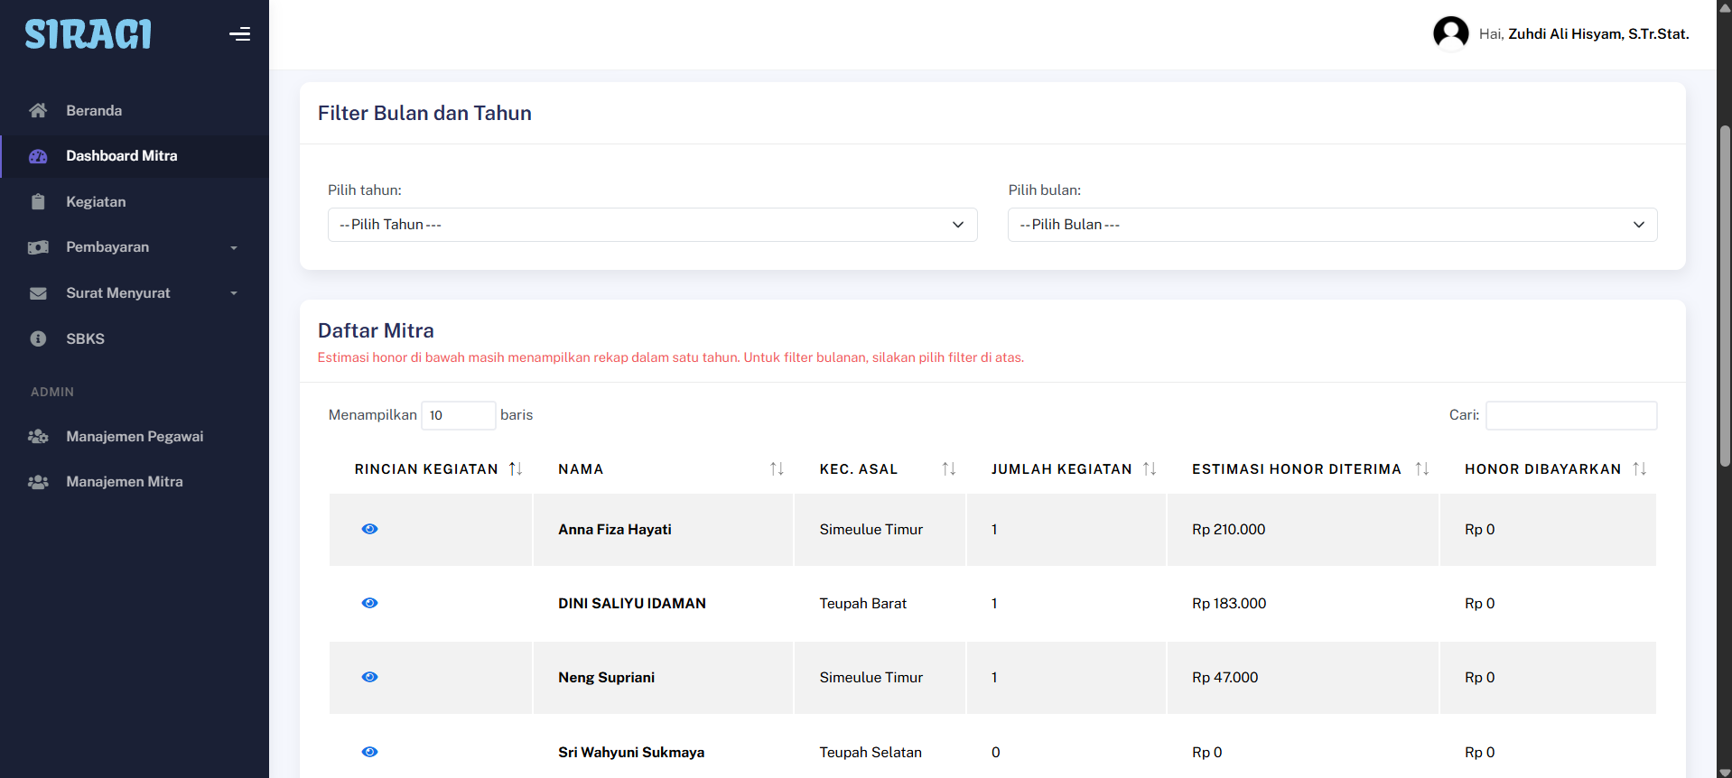Image resolution: width=1732 pixels, height=778 pixels.
Task: Click the Beranda home icon
Action: point(38,110)
